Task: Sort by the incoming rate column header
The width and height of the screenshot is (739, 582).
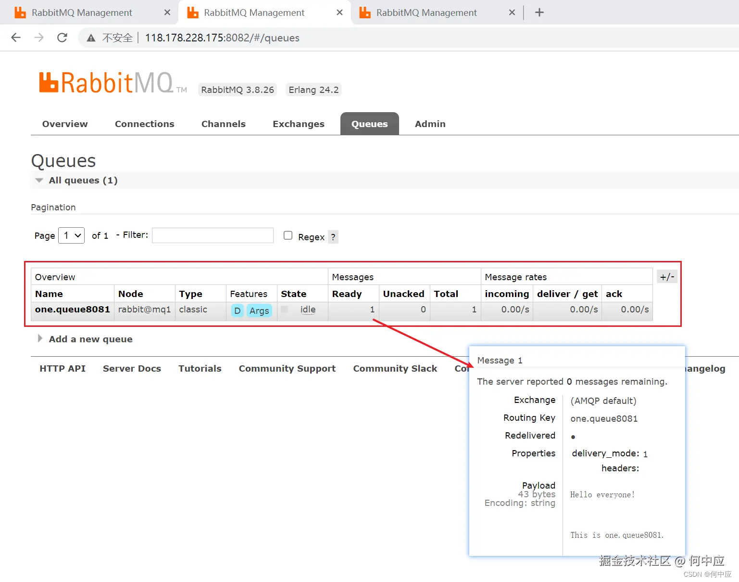Action: [507, 294]
